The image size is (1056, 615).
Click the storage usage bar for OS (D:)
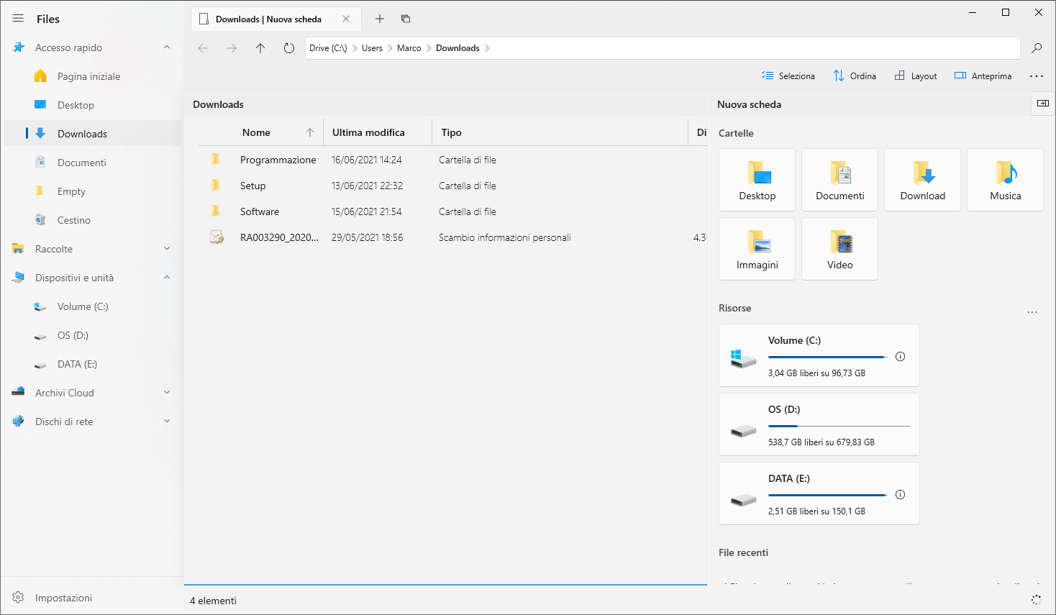pyautogui.click(x=839, y=425)
